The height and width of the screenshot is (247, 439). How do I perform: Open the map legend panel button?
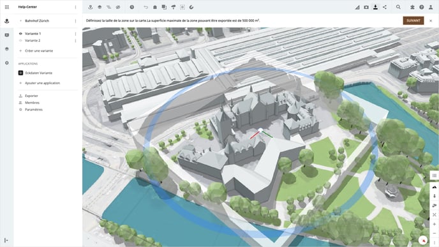[x=435, y=176]
